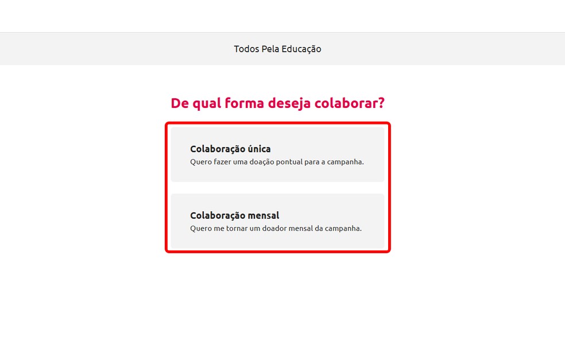Viewport: 565px width, 357px height.
Task: Click the Todos Pela Educação header text
Action: [x=277, y=49]
